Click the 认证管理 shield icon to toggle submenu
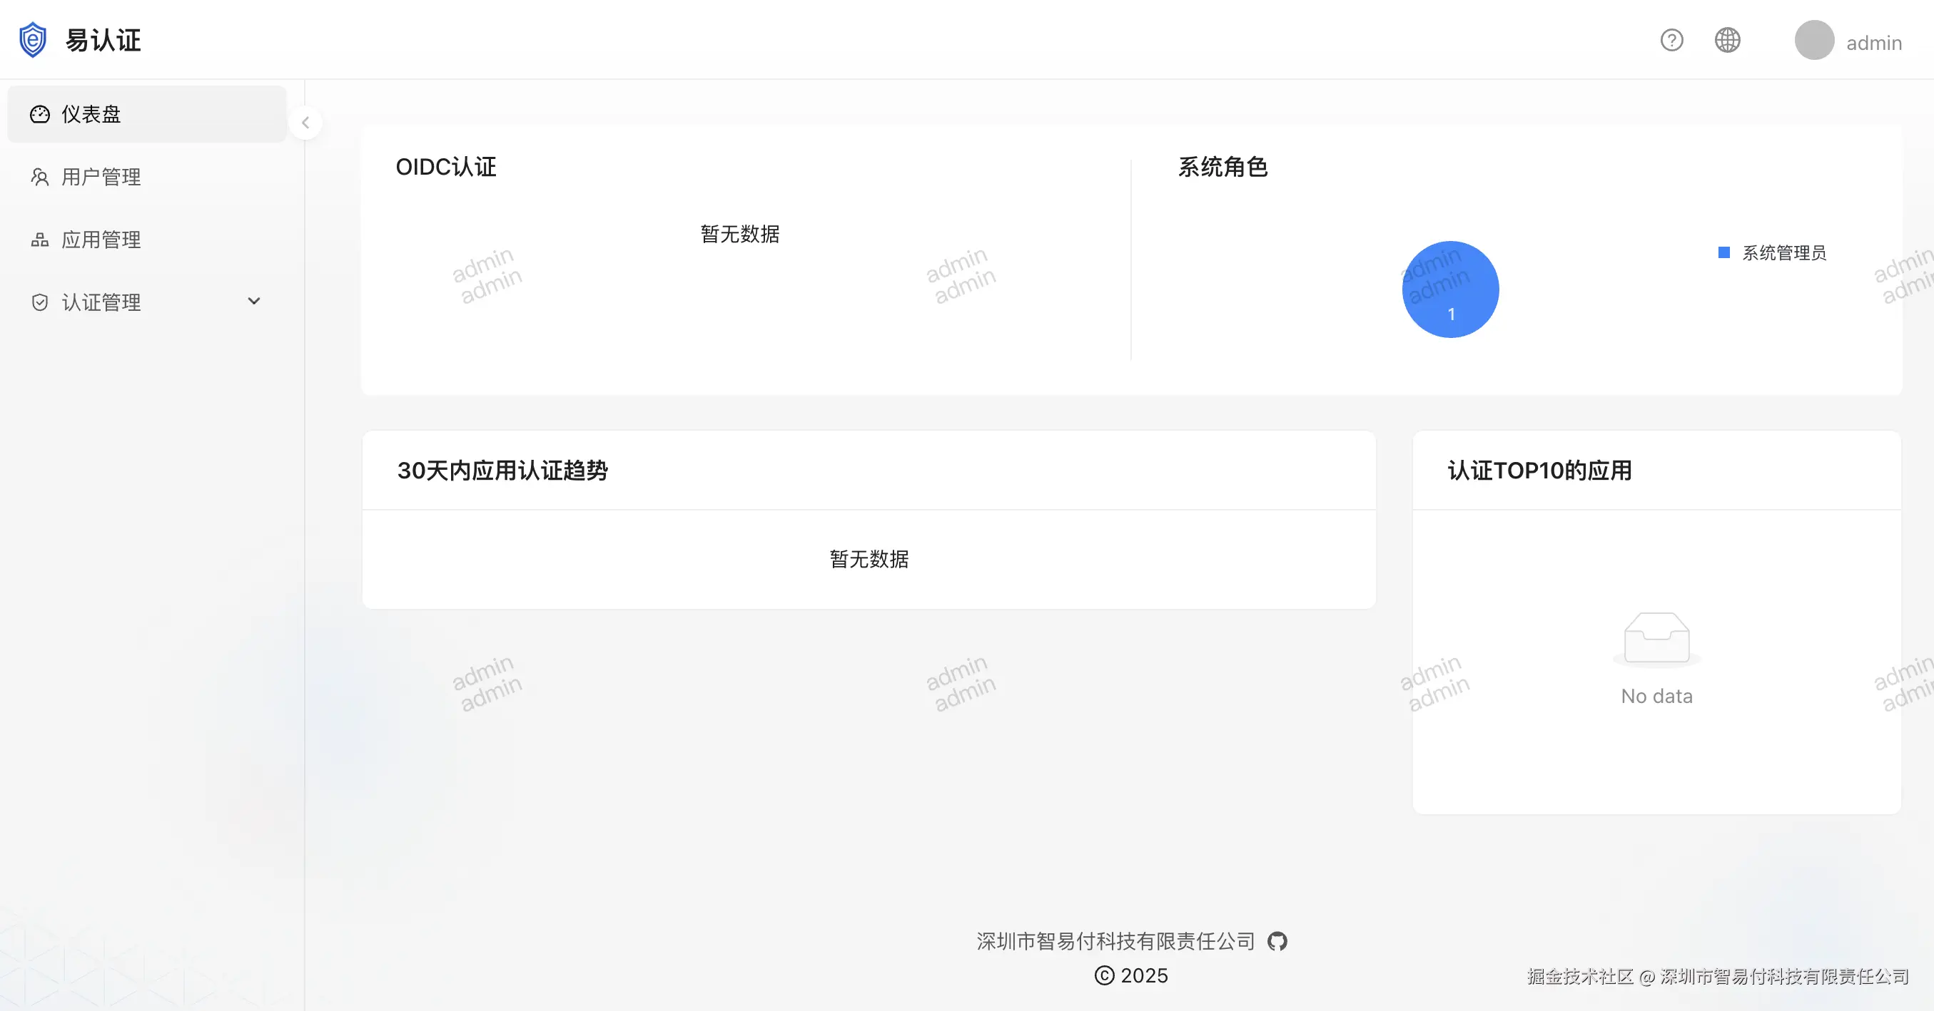Image resolution: width=1934 pixels, height=1011 pixels. click(x=40, y=302)
